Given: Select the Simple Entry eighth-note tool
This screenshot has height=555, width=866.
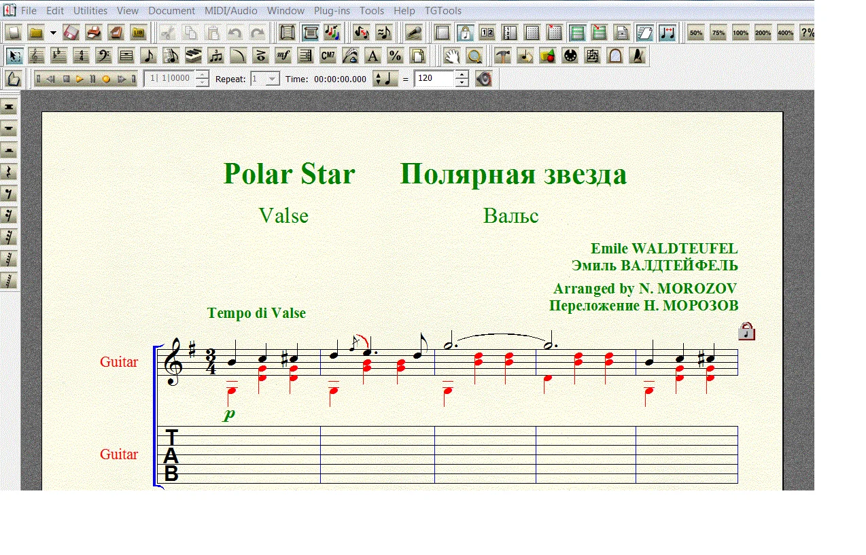Looking at the screenshot, I should (x=148, y=55).
